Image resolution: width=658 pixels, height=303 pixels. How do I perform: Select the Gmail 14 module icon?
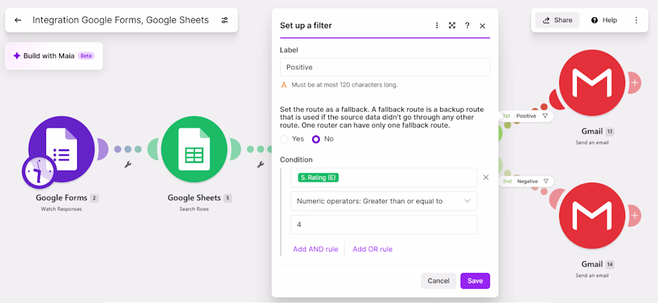tap(592, 216)
